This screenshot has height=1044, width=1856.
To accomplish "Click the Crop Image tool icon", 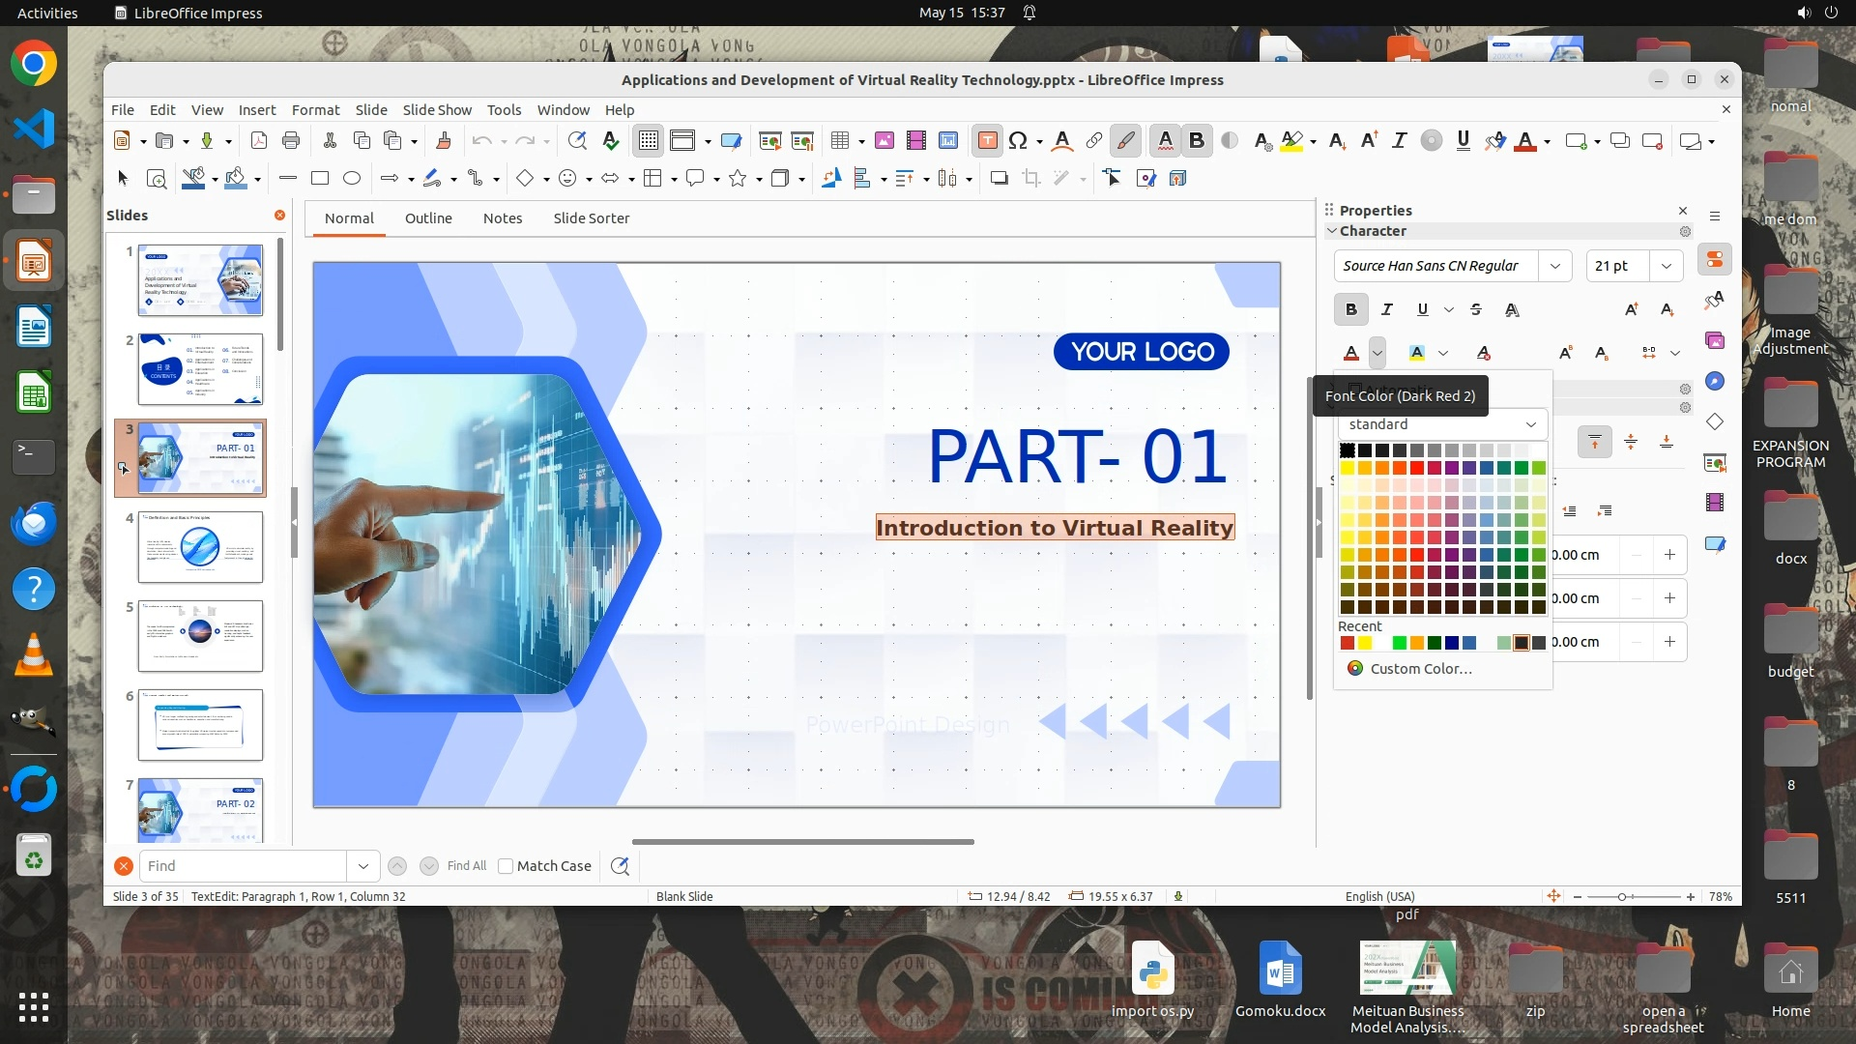I will 1031,178.
